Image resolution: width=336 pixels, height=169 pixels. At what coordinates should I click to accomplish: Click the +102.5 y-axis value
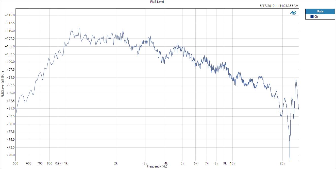click(x=10, y=54)
